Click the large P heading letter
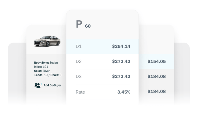Viewport: 200px width, 120px height. [79, 25]
